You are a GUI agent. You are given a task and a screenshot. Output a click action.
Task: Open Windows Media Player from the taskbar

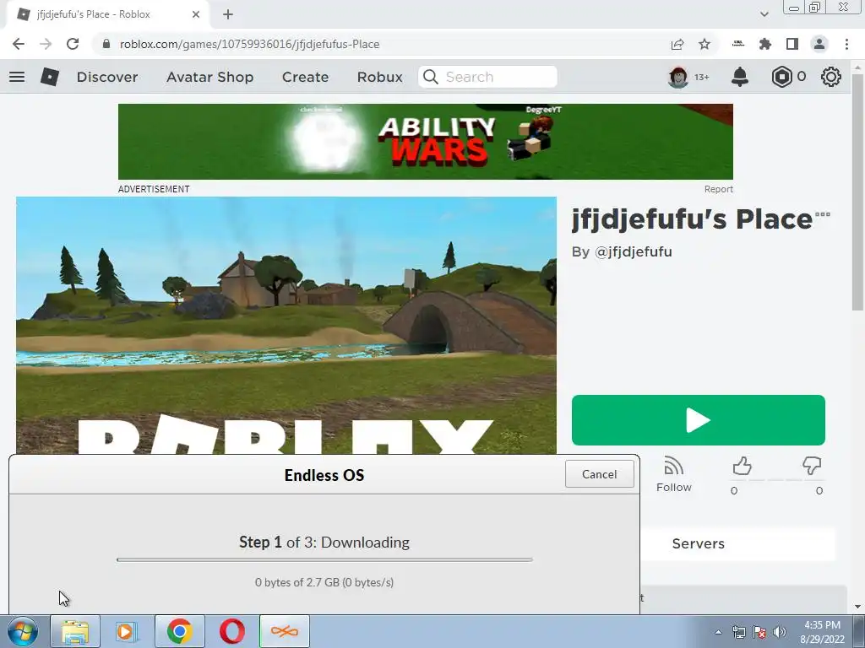(x=127, y=631)
